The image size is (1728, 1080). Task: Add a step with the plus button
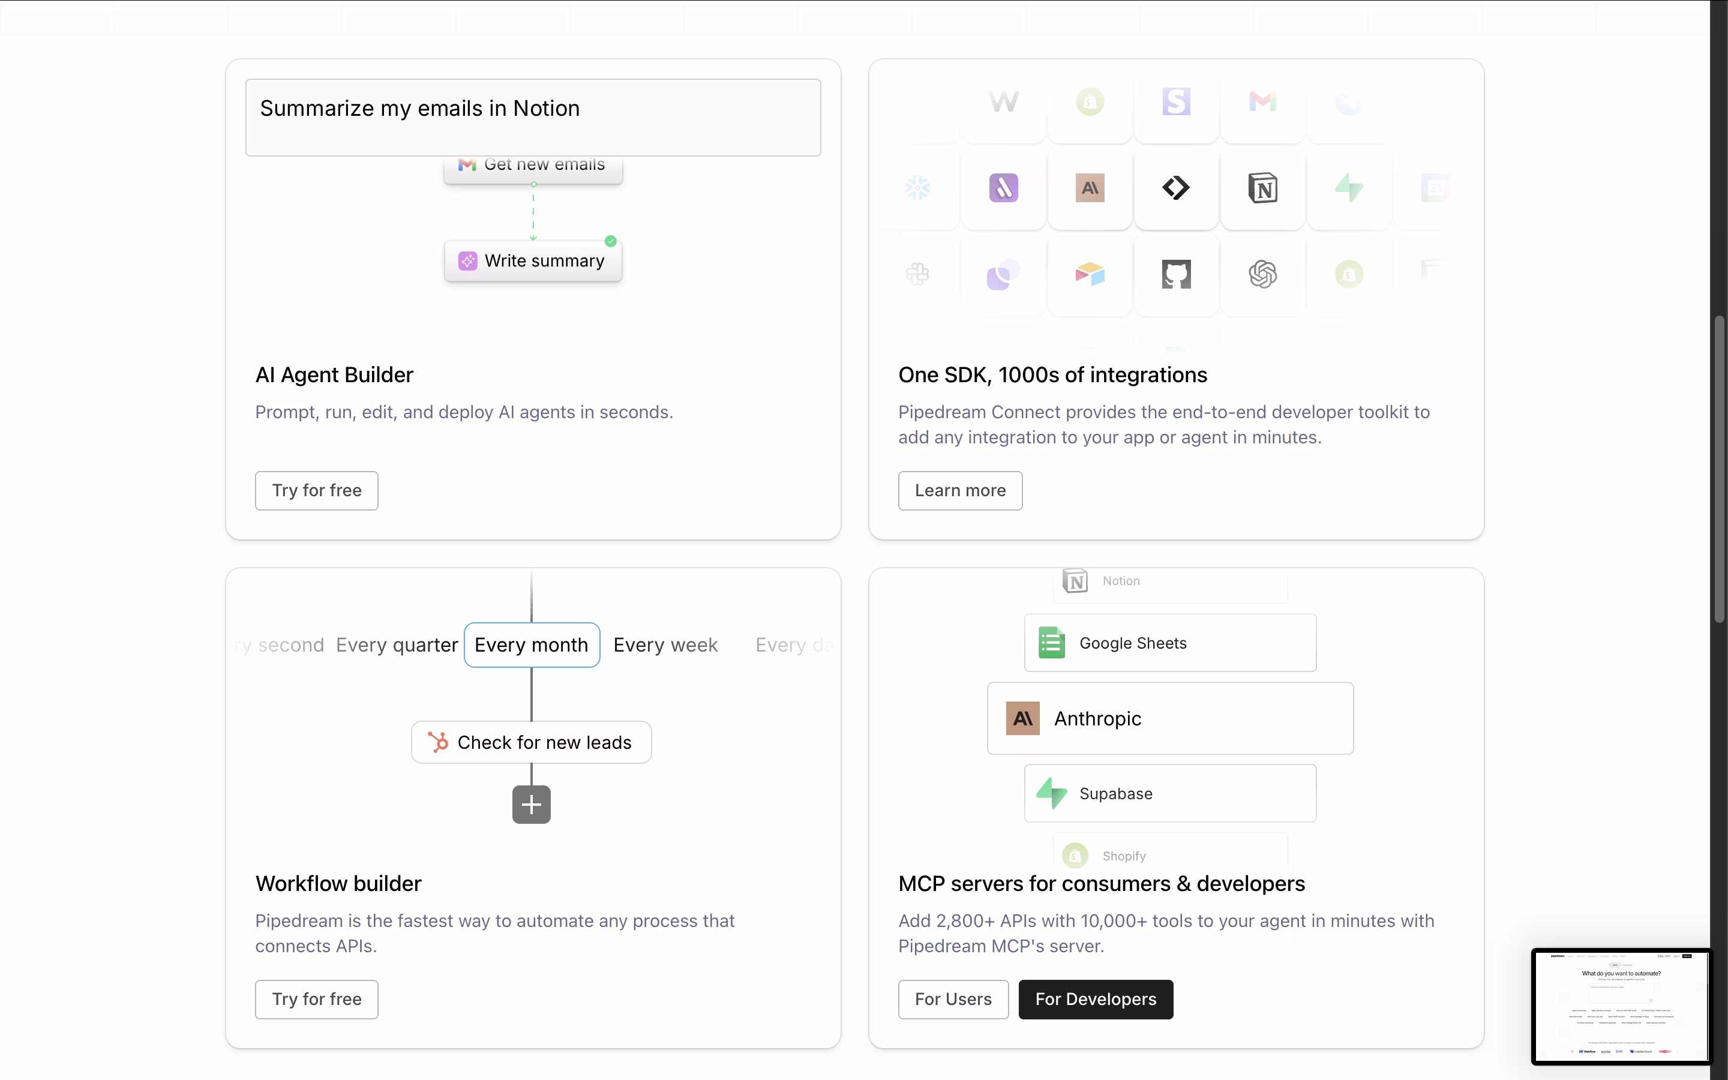(x=531, y=805)
